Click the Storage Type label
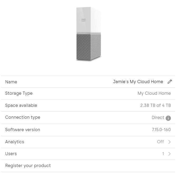182x176 pixels. coord(19,93)
